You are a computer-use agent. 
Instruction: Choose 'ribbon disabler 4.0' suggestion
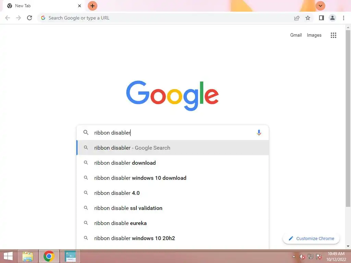(x=173, y=193)
